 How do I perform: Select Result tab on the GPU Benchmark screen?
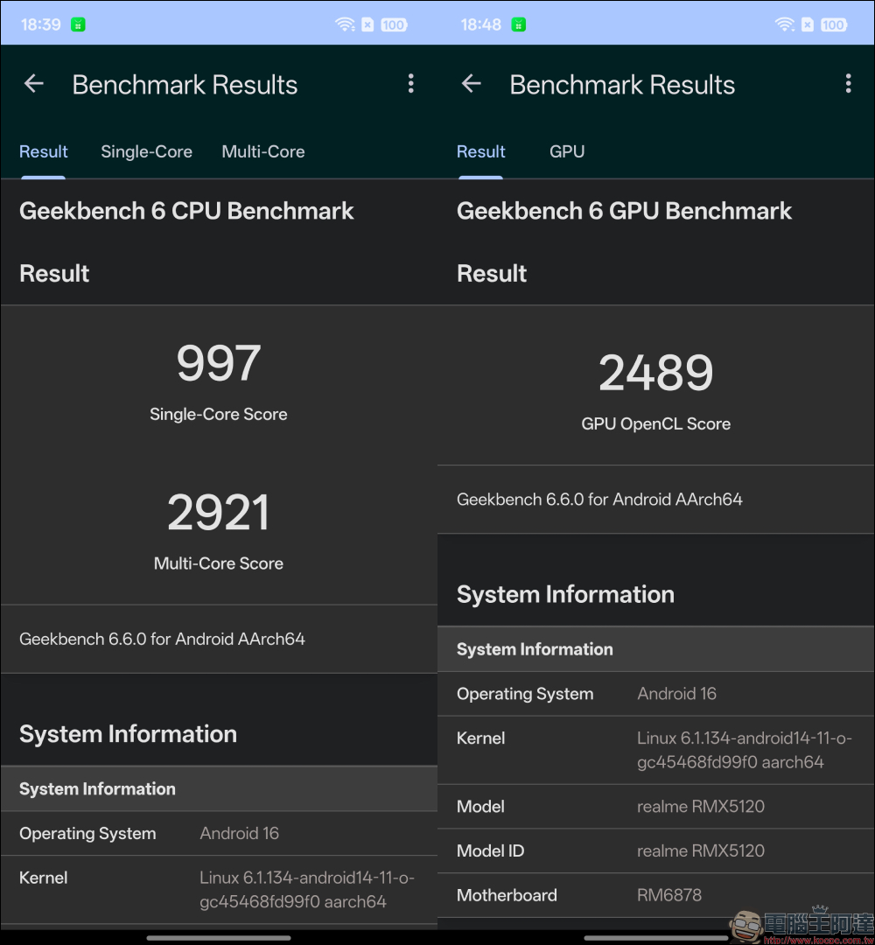coord(481,151)
